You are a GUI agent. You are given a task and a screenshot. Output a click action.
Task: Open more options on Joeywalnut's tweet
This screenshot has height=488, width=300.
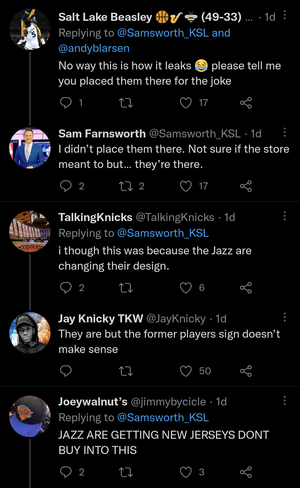(x=284, y=401)
